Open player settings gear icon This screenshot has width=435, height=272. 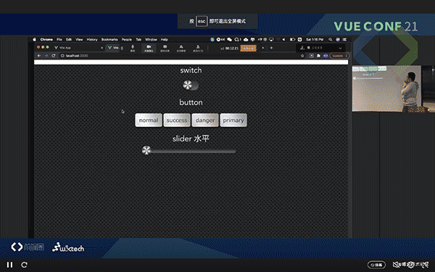pos(410,265)
